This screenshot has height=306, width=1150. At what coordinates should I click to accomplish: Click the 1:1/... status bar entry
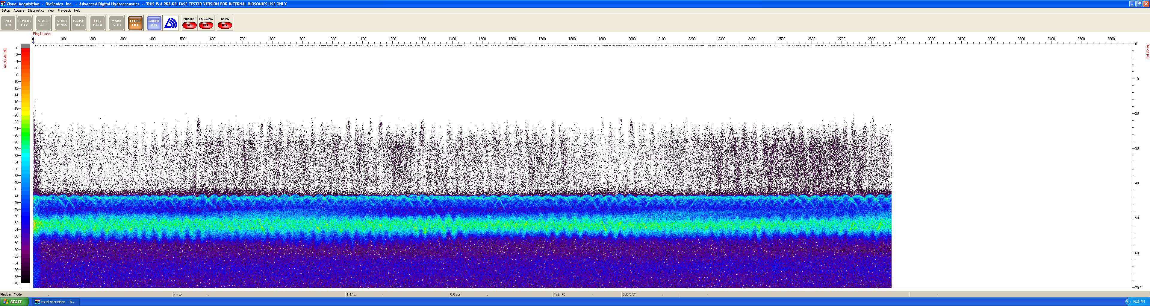(351, 294)
